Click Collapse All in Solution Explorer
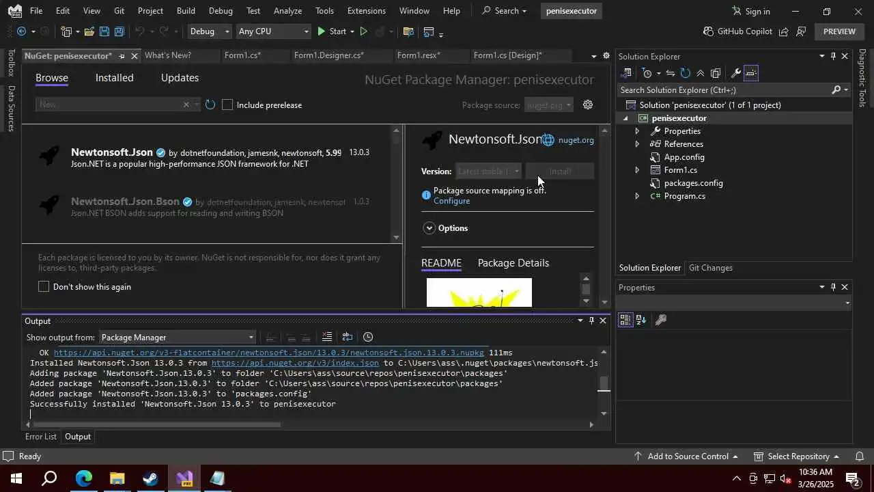Image resolution: width=874 pixels, height=492 pixels. 701,73
